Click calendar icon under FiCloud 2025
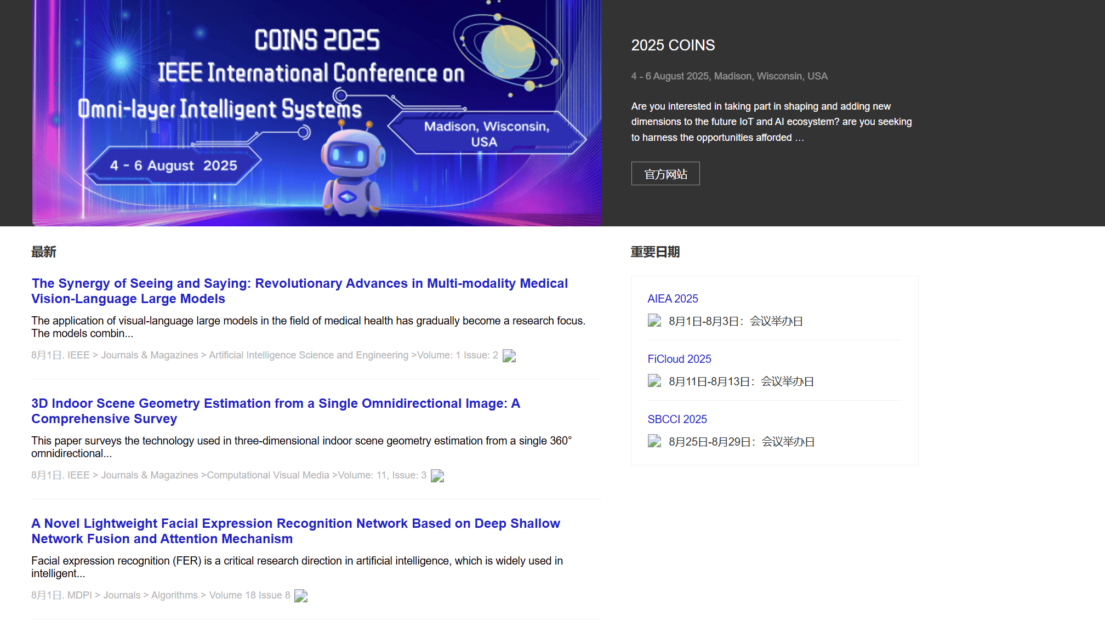This screenshot has height=621, width=1105. [x=654, y=381]
